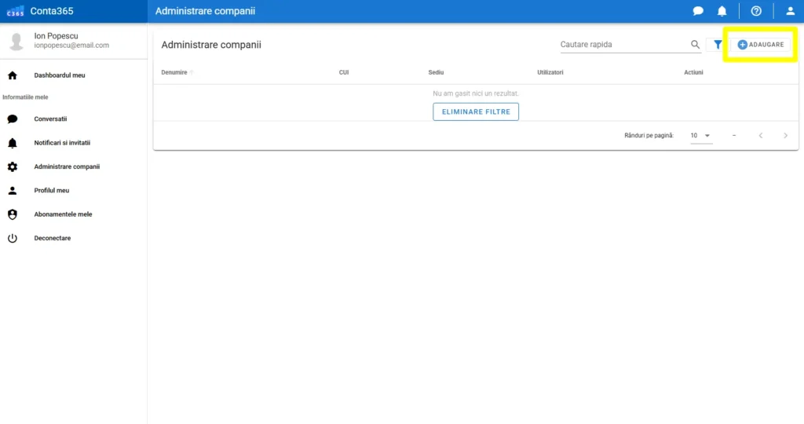This screenshot has width=804, height=424.
Task: Open the user account icon in top bar
Action: (791, 11)
